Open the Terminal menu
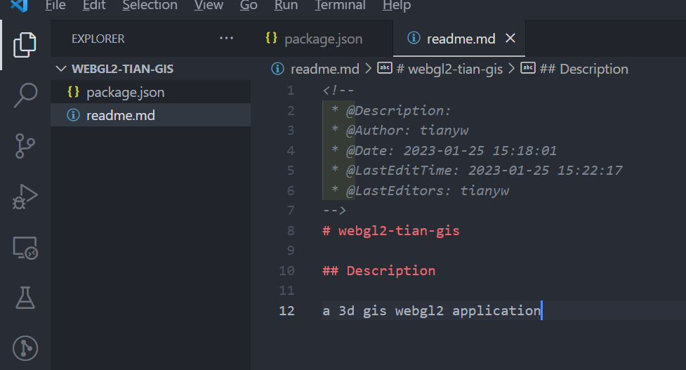 pyautogui.click(x=340, y=5)
